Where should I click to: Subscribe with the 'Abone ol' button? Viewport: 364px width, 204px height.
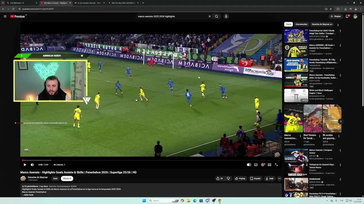pos(67,178)
